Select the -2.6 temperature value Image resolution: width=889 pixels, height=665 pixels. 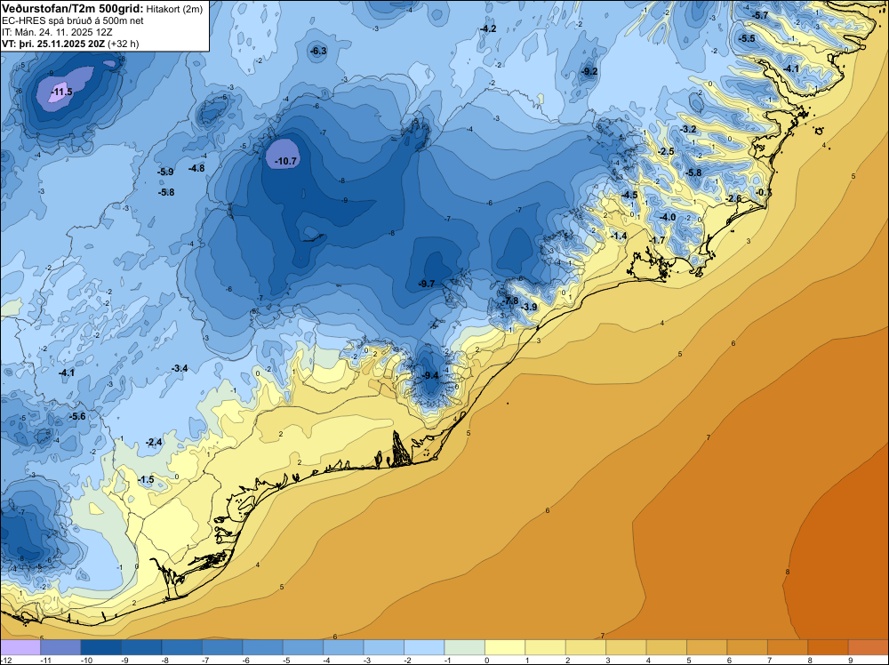coord(733,198)
